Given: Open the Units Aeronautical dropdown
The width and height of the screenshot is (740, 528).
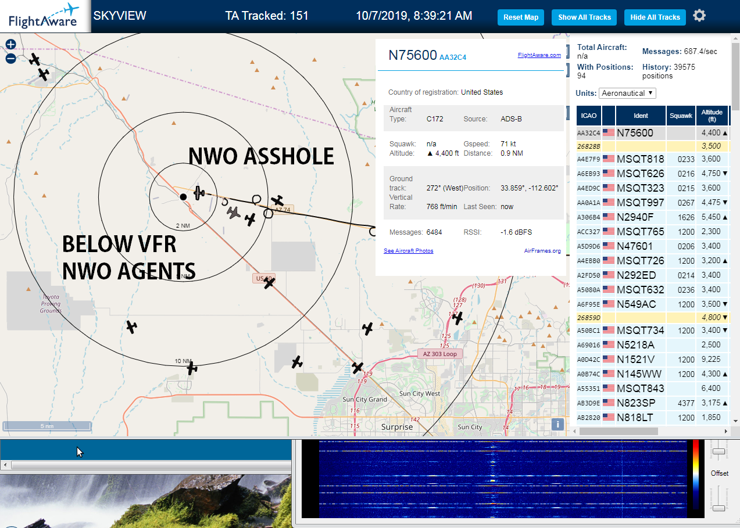Looking at the screenshot, I should [x=627, y=93].
